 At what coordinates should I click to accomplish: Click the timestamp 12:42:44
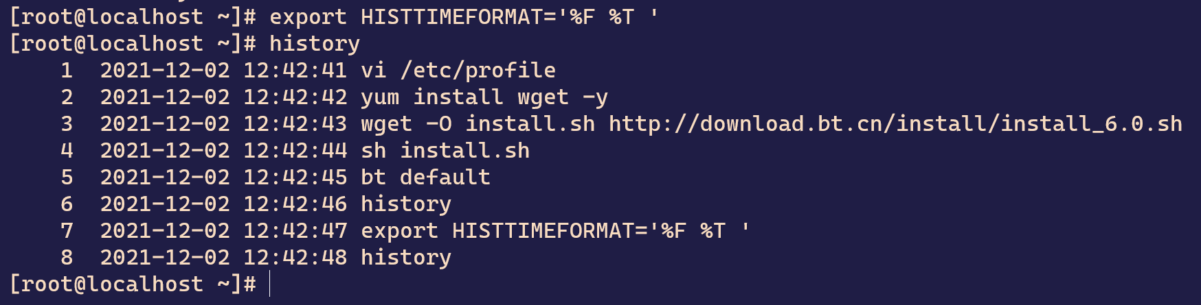coord(295,151)
